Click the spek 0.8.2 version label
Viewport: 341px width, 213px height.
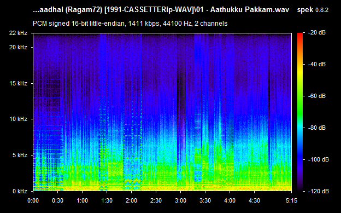pos(313,10)
